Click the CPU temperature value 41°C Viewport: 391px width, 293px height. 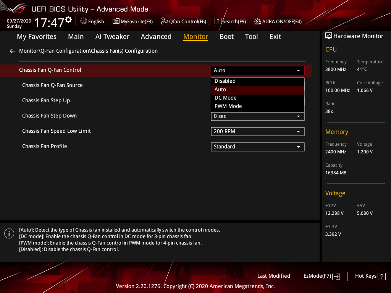[x=362, y=69]
